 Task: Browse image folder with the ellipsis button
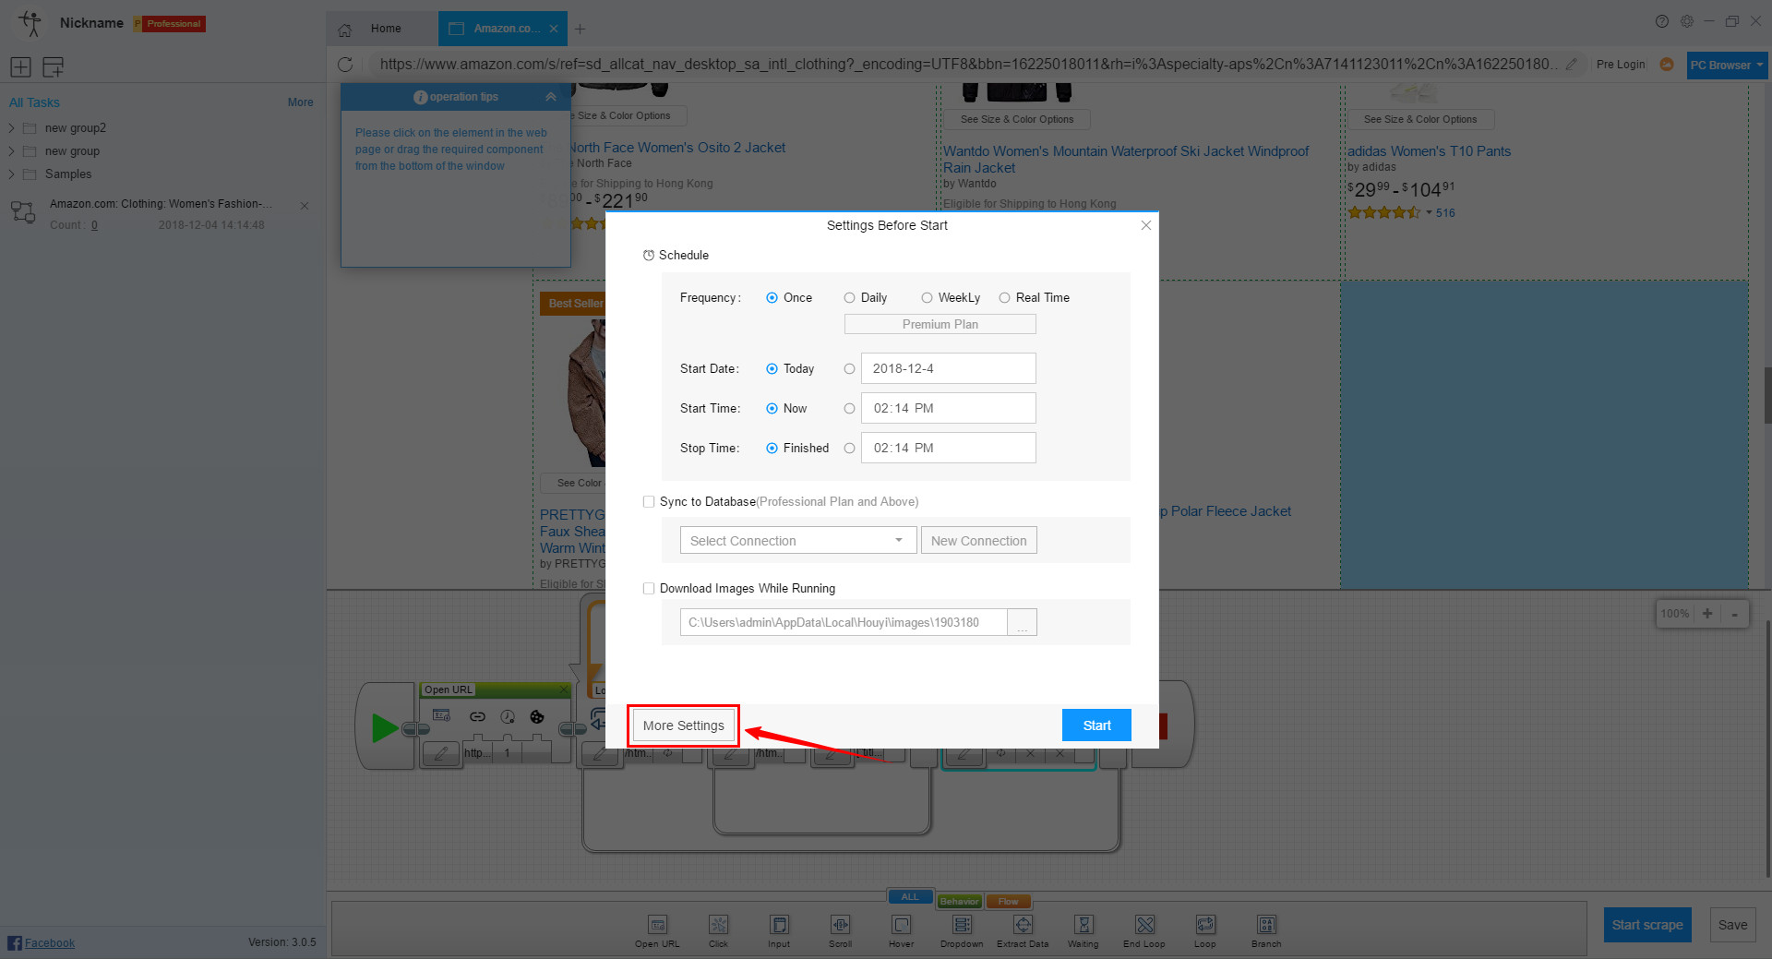pos(1022,622)
